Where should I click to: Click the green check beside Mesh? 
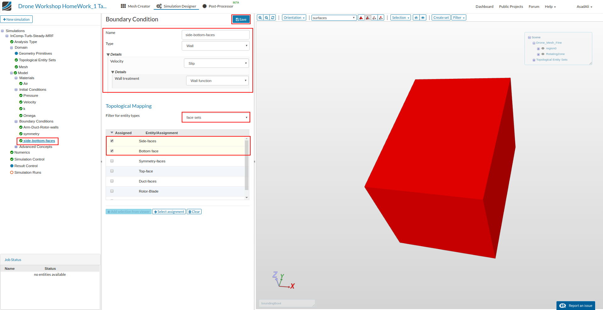coord(16,67)
